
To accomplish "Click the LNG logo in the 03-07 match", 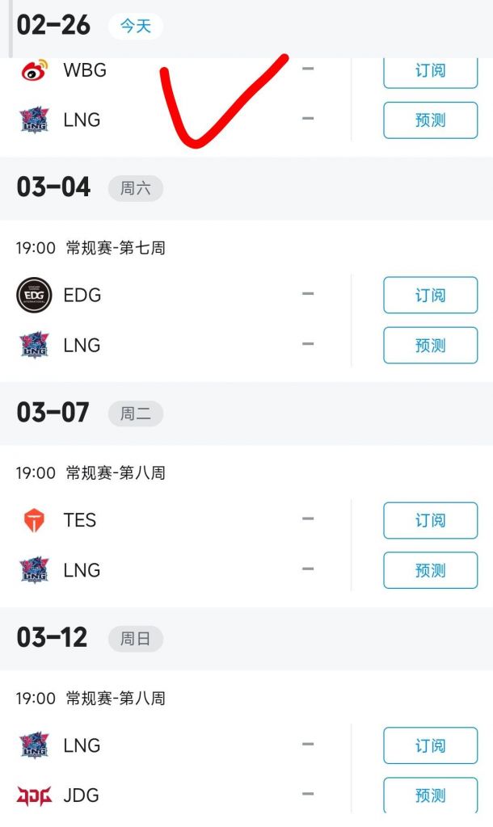I will [32, 570].
